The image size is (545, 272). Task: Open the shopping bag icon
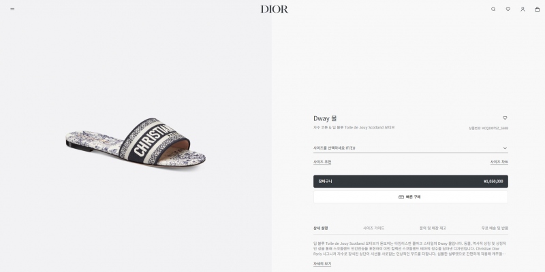[x=537, y=10]
